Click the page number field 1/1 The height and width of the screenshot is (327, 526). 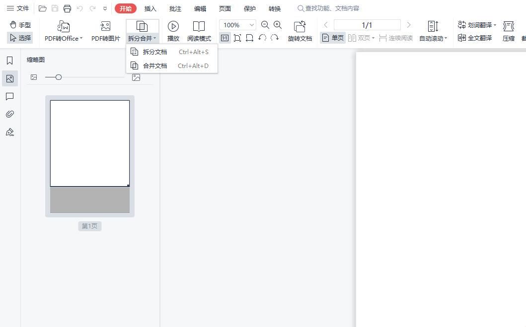[367, 25]
